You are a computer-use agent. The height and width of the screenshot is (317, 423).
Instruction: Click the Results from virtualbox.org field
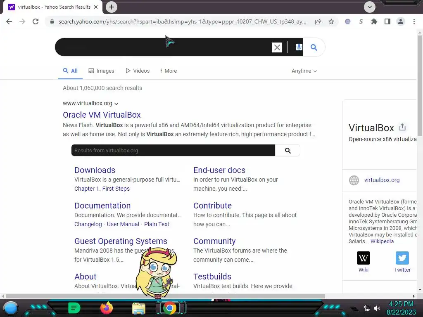(173, 150)
